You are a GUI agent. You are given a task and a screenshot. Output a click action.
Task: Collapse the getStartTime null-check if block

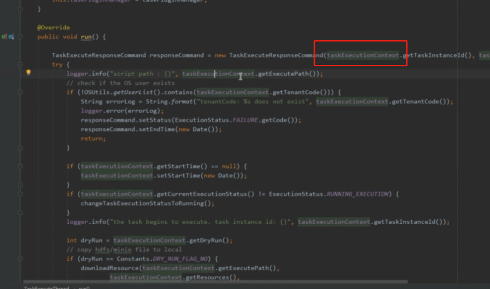[20, 166]
